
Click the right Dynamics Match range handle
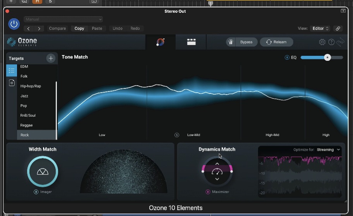point(231,171)
